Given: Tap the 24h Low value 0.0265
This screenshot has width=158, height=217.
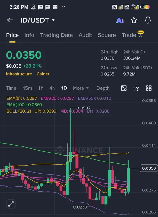Looking at the screenshot, I should coord(107,74).
